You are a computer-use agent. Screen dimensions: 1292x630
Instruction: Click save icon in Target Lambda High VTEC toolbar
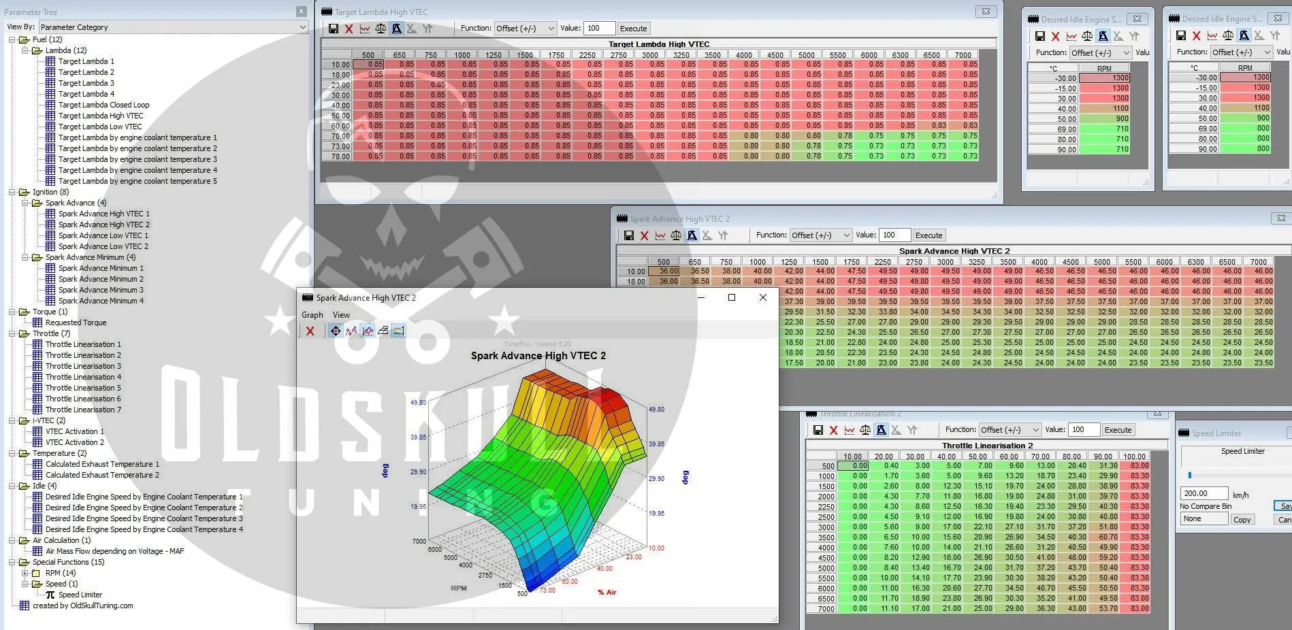pos(333,29)
